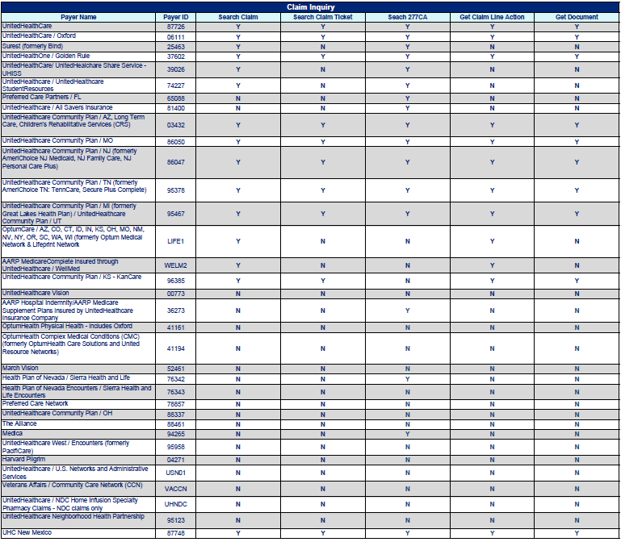This screenshot has height=542, width=621.
Task: Click payer ID 41161
Action: coord(176,327)
